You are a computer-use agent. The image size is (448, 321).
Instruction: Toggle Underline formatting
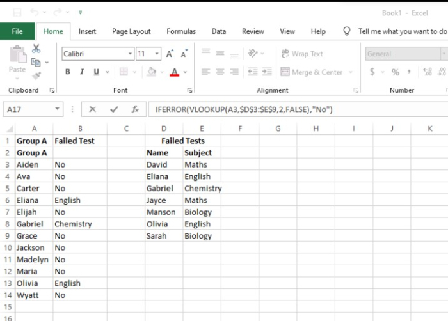(96, 72)
